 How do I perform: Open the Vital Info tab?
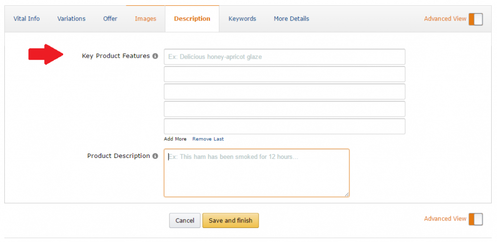tap(27, 19)
